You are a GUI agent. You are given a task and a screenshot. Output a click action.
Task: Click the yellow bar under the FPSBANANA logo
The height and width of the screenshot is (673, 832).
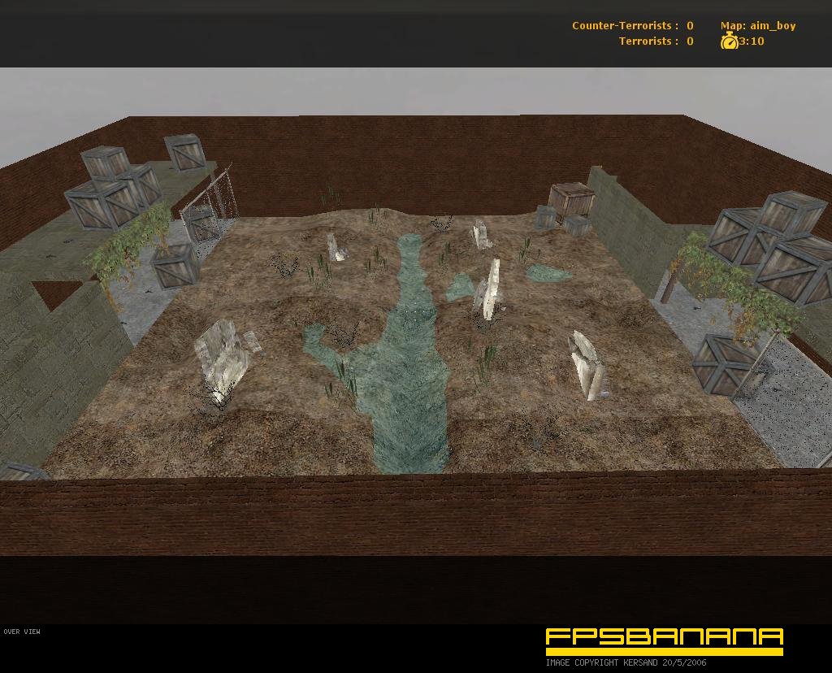663,651
